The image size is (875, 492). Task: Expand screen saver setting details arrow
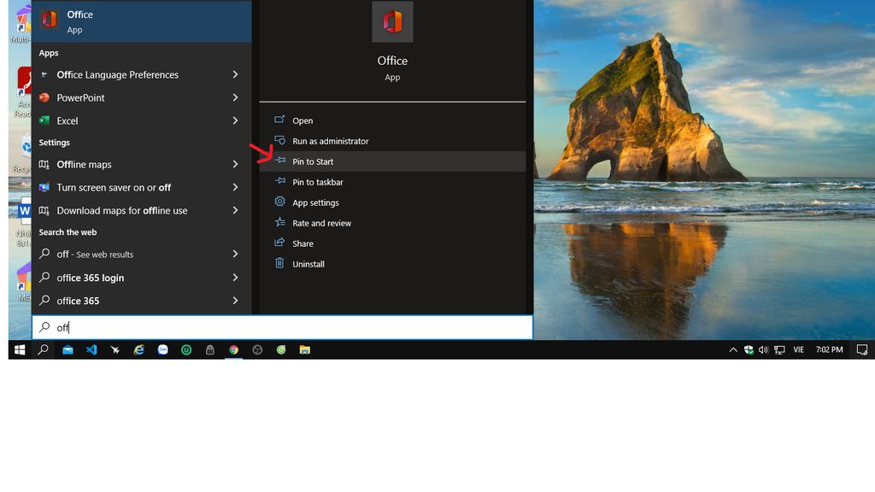235,187
